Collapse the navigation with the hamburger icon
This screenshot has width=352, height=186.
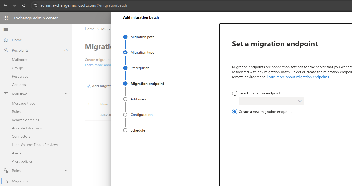(x=5, y=29)
